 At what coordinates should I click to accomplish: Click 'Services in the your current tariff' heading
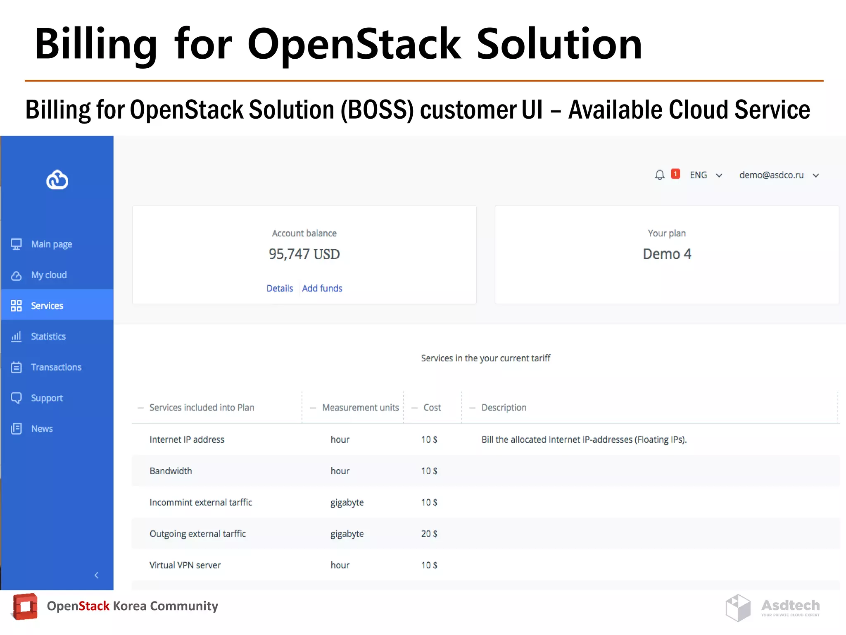[486, 358]
